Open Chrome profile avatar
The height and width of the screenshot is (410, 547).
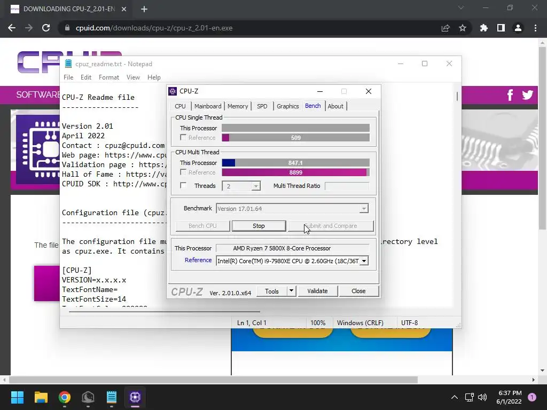518,28
